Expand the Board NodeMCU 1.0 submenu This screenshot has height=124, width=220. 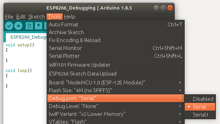click(x=115, y=83)
